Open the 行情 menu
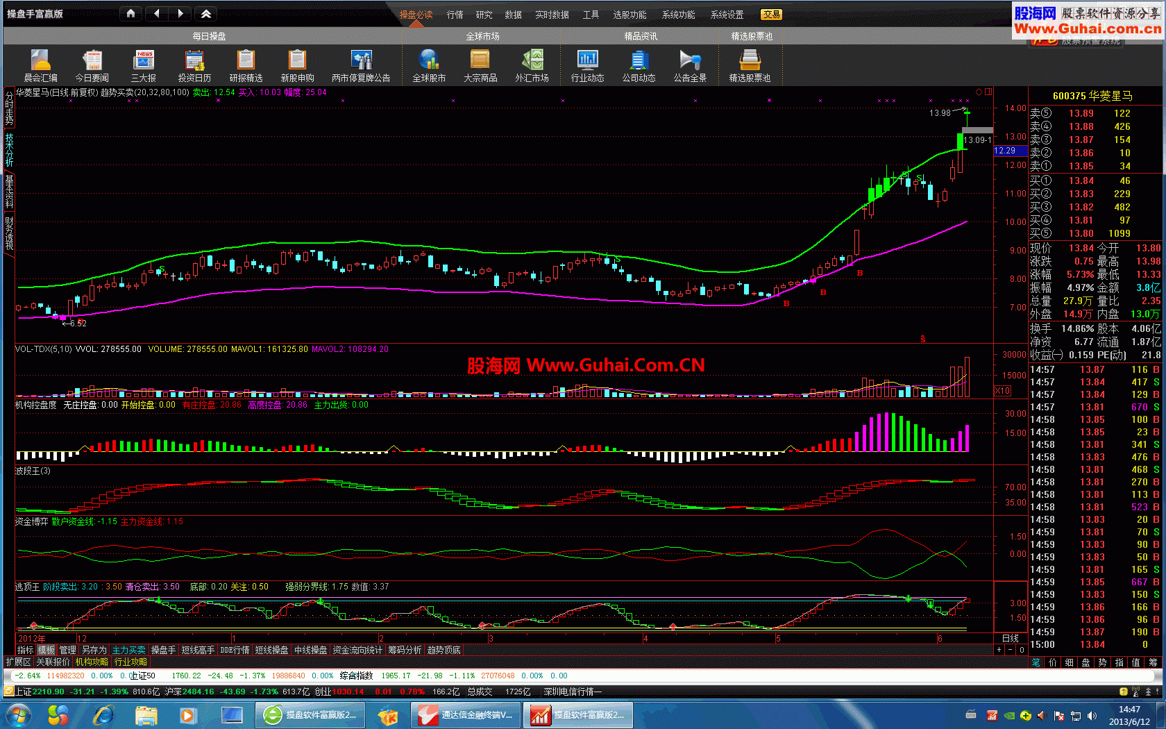This screenshot has height=729, width=1166. point(455,15)
